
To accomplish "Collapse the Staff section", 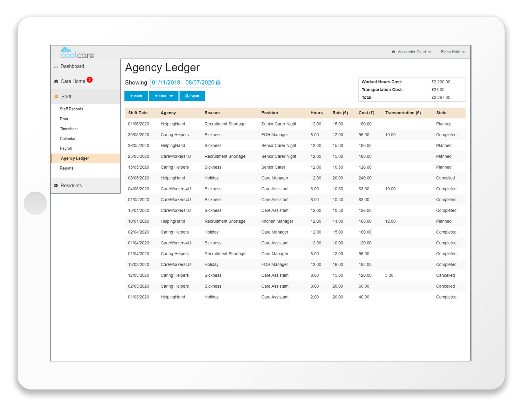I will point(85,96).
